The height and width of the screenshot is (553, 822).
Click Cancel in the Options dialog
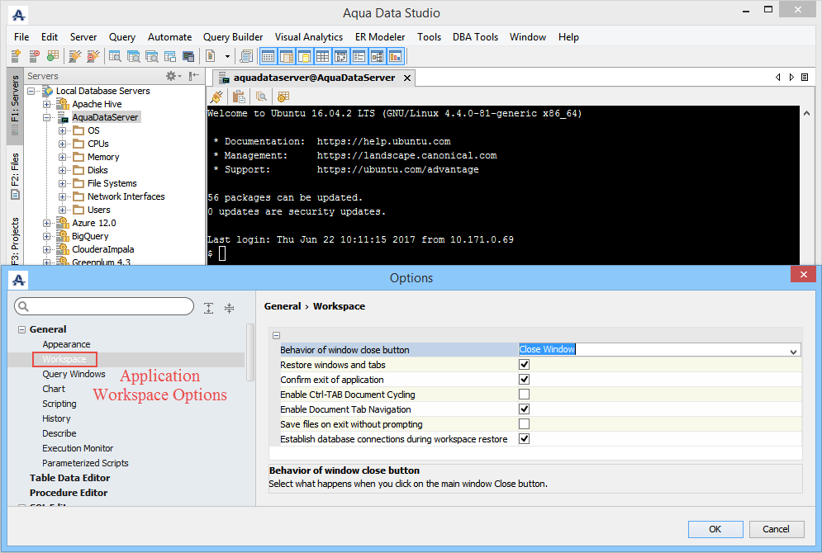coord(776,529)
